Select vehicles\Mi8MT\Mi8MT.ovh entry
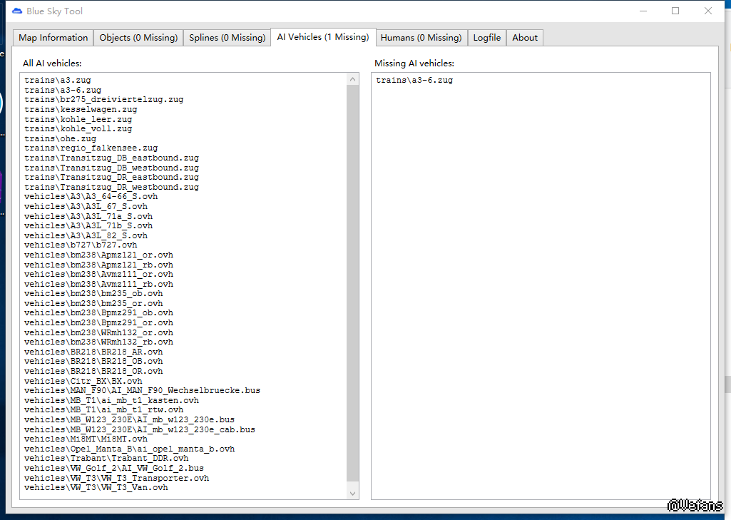Screen dimensions: 731x520 86,439
